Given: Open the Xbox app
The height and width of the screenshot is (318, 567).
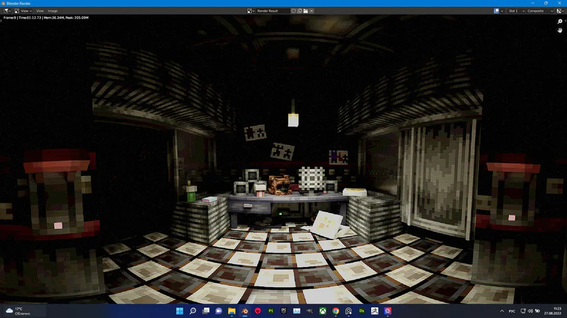Looking at the screenshot, I should tap(323, 311).
